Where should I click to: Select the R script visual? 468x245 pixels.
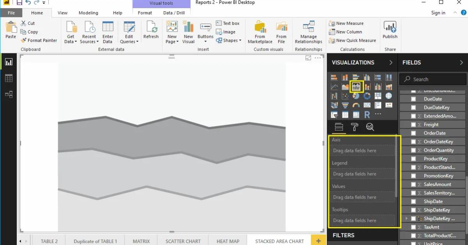point(367,114)
